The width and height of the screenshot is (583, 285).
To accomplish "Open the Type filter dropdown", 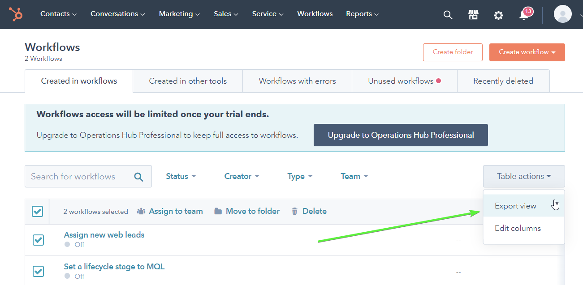I will click(x=300, y=176).
